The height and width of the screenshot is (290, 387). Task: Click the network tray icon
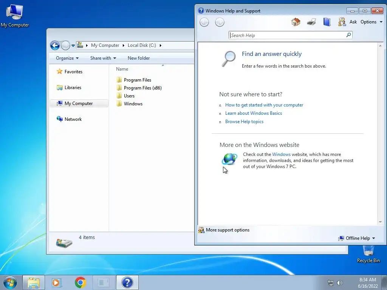pos(330,283)
